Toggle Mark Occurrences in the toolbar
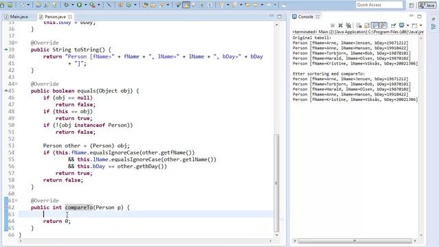This screenshot has width=440, height=247. [186, 5]
